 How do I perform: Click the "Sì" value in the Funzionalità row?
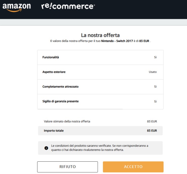tap(155, 57)
